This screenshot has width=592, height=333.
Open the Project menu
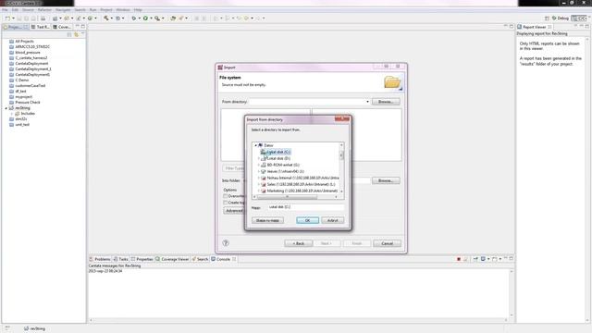106,10
